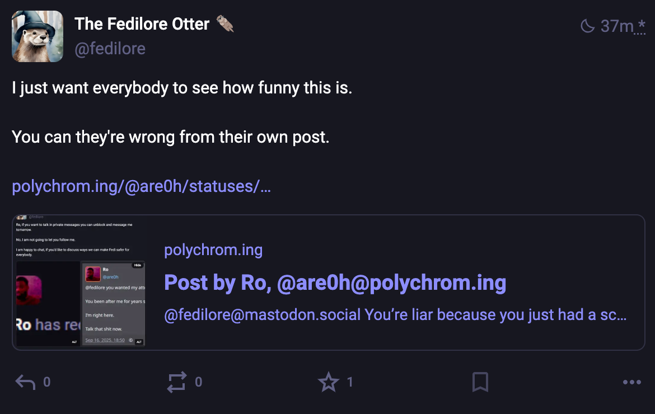Click the line "You can they're wrong from their own post"
This screenshot has height=414, width=655.
[170, 137]
